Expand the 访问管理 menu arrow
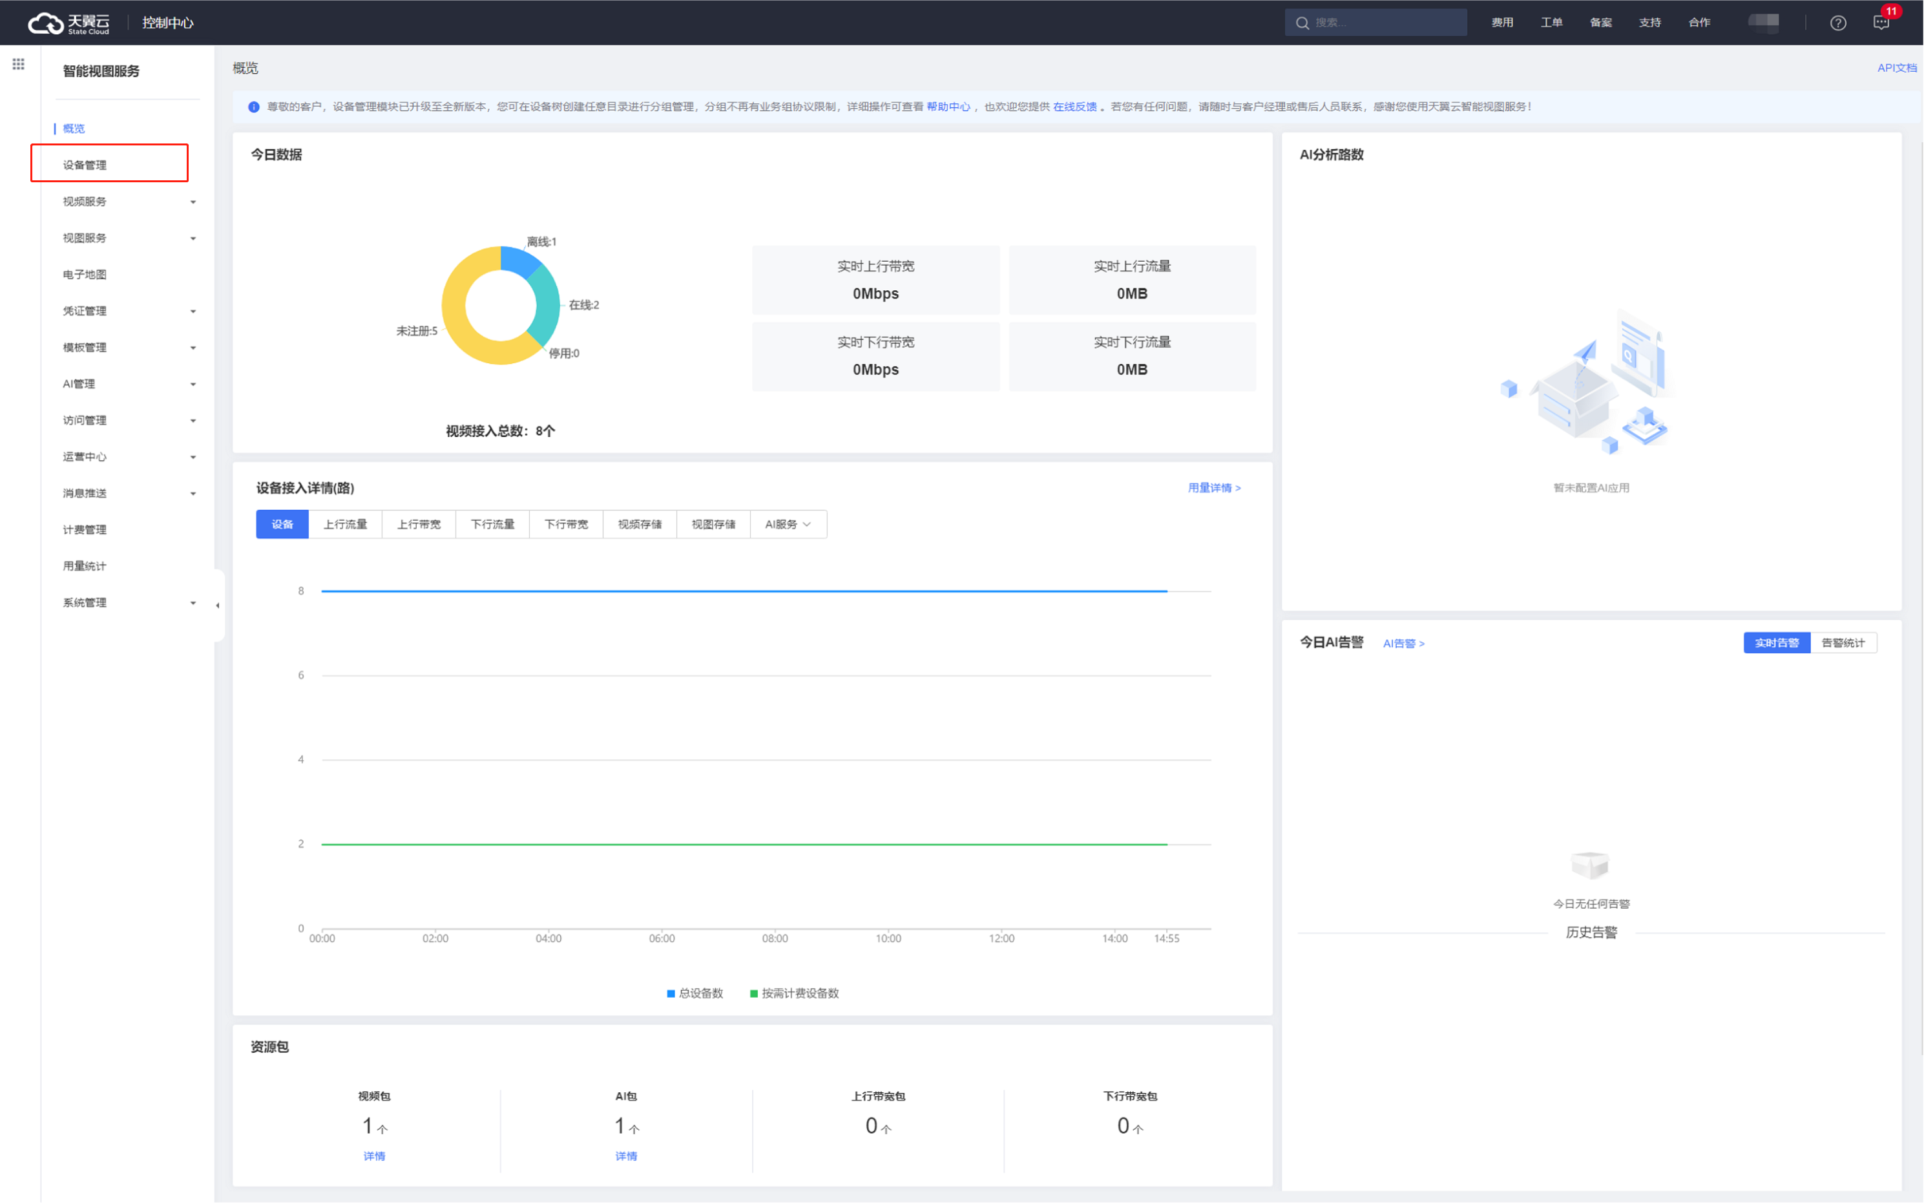 point(193,421)
